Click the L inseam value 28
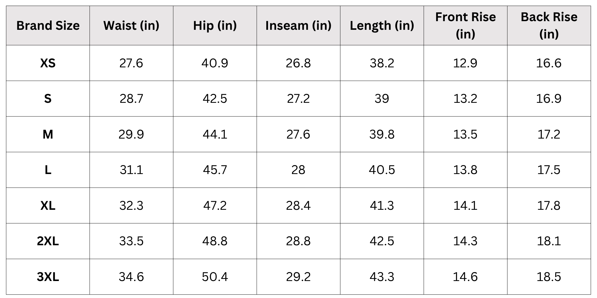The width and height of the screenshot is (597, 298). point(298,170)
